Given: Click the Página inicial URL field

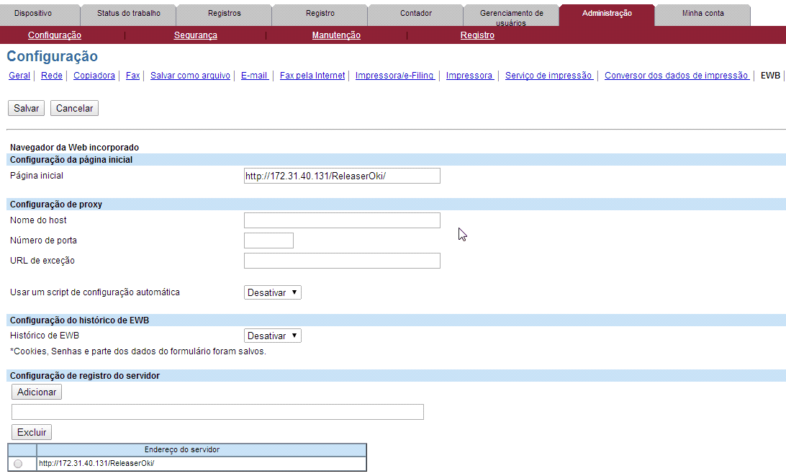Looking at the screenshot, I should click(342, 176).
